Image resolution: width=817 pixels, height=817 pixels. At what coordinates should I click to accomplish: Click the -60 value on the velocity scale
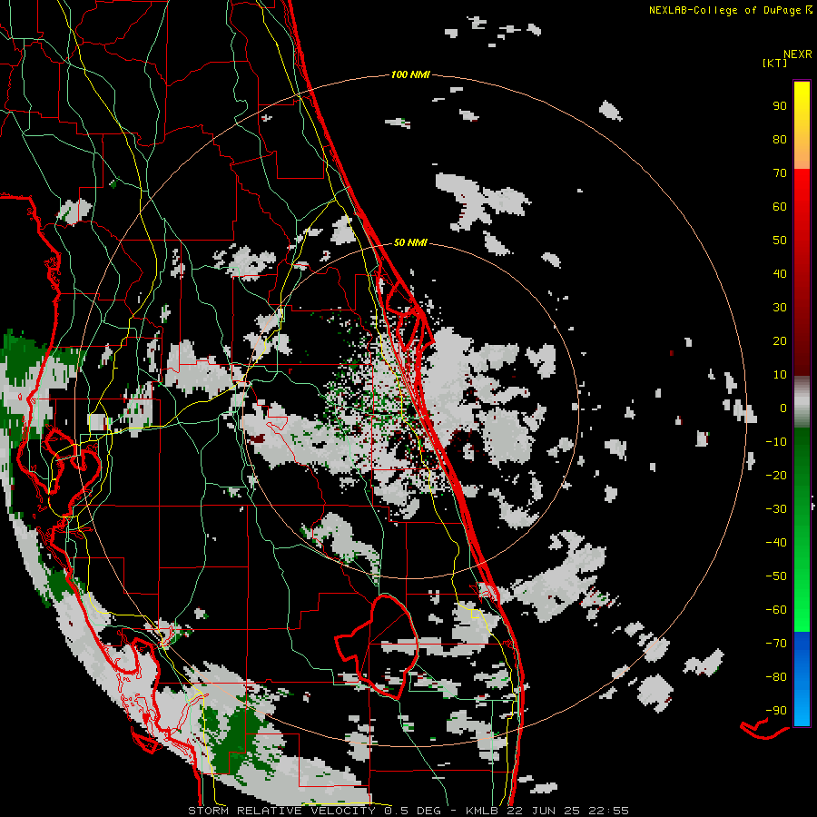click(776, 610)
